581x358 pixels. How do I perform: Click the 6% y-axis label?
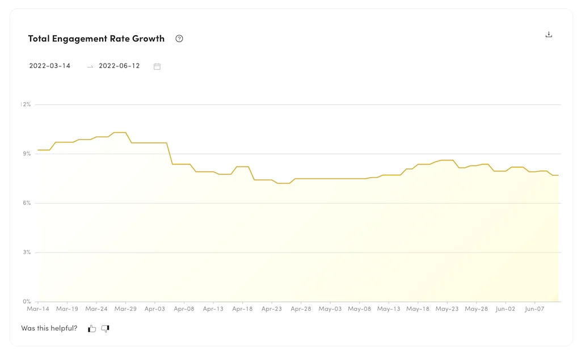(x=27, y=203)
